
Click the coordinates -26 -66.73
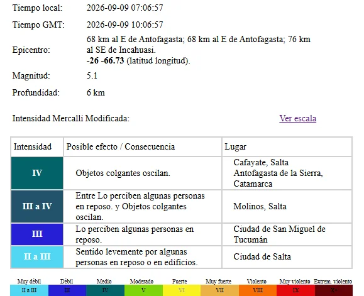[106, 60]
